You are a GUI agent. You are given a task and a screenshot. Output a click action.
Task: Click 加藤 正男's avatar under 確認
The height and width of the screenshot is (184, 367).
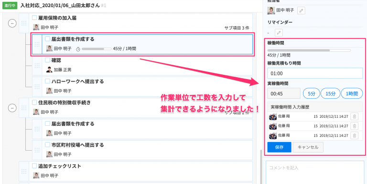[49, 70]
